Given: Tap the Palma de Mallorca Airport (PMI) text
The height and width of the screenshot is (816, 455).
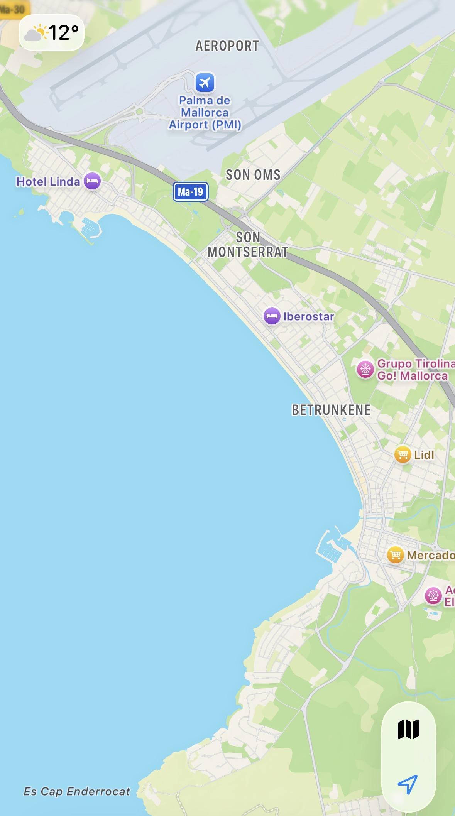Looking at the screenshot, I should point(205,113).
